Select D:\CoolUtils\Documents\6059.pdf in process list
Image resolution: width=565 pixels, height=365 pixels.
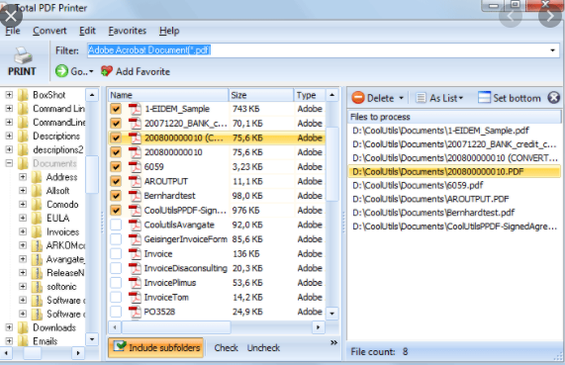[x=418, y=185]
